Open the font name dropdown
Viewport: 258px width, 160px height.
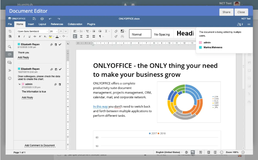click(x=47, y=31)
